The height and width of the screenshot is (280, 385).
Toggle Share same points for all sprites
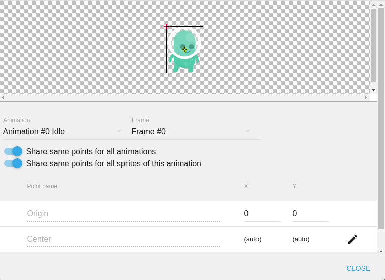(x=14, y=163)
